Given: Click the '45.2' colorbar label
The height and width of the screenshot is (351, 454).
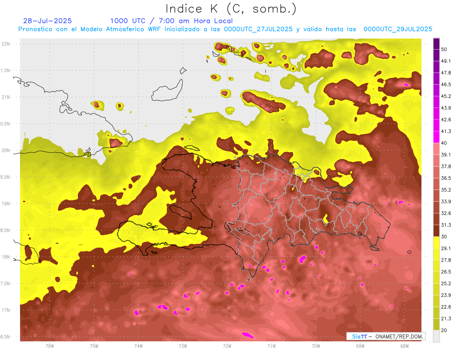Looking at the screenshot, I should coord(446,96).
